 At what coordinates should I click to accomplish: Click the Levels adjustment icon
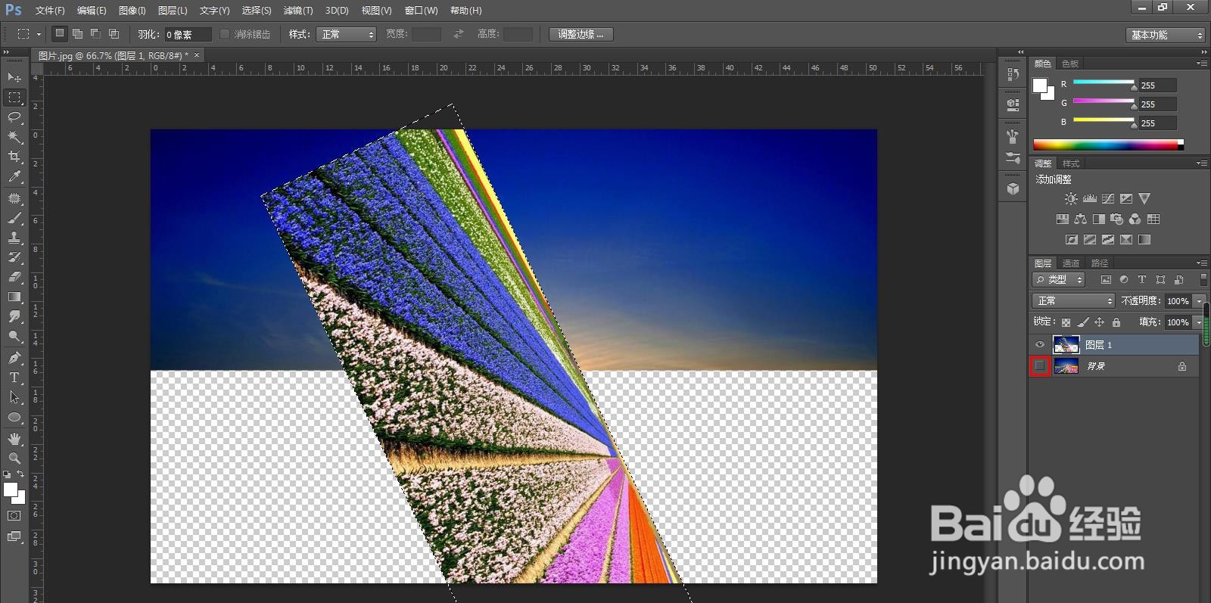(1090, 199)
